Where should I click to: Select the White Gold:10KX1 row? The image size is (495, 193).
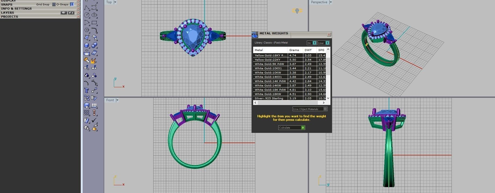tap(290, 68)
